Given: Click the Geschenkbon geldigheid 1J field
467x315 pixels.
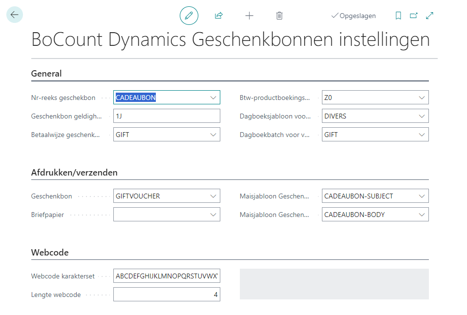Looking at the screenshot, I should (x=167, y=116).
